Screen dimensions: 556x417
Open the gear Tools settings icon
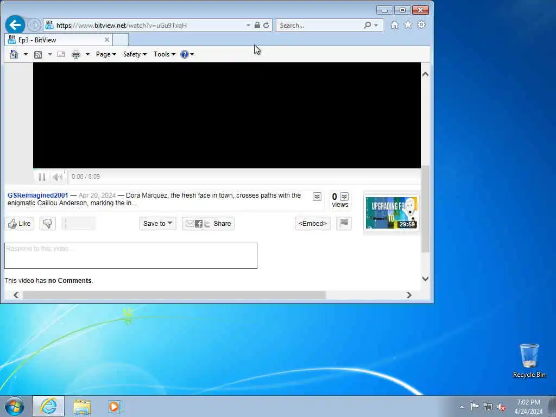[x=421, y=25]
